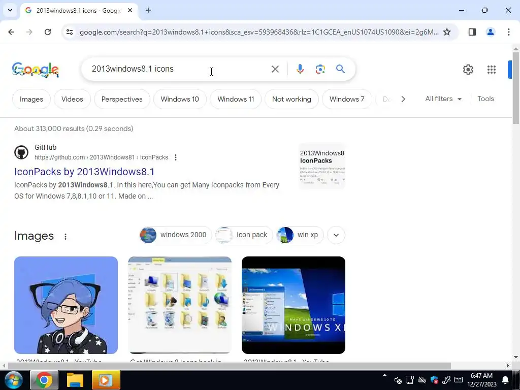Select the Windows 10 chip

click(x=180, y=99)
